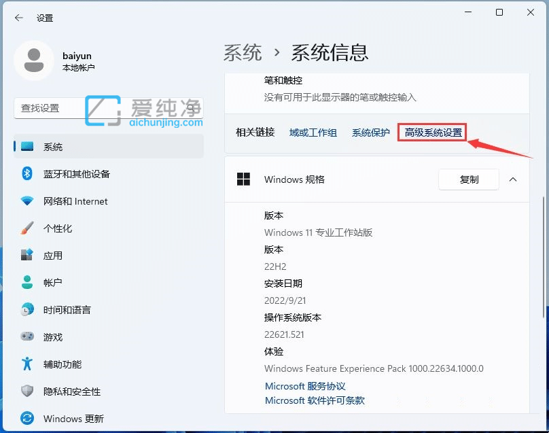Open 系统 category in sidebar

click(x=109, y=146)
